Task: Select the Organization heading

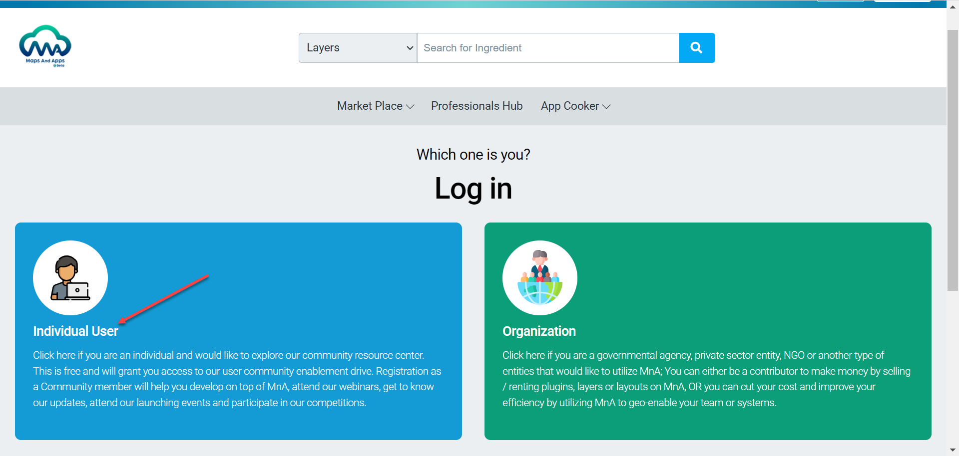Action: [x=539, y=331]
